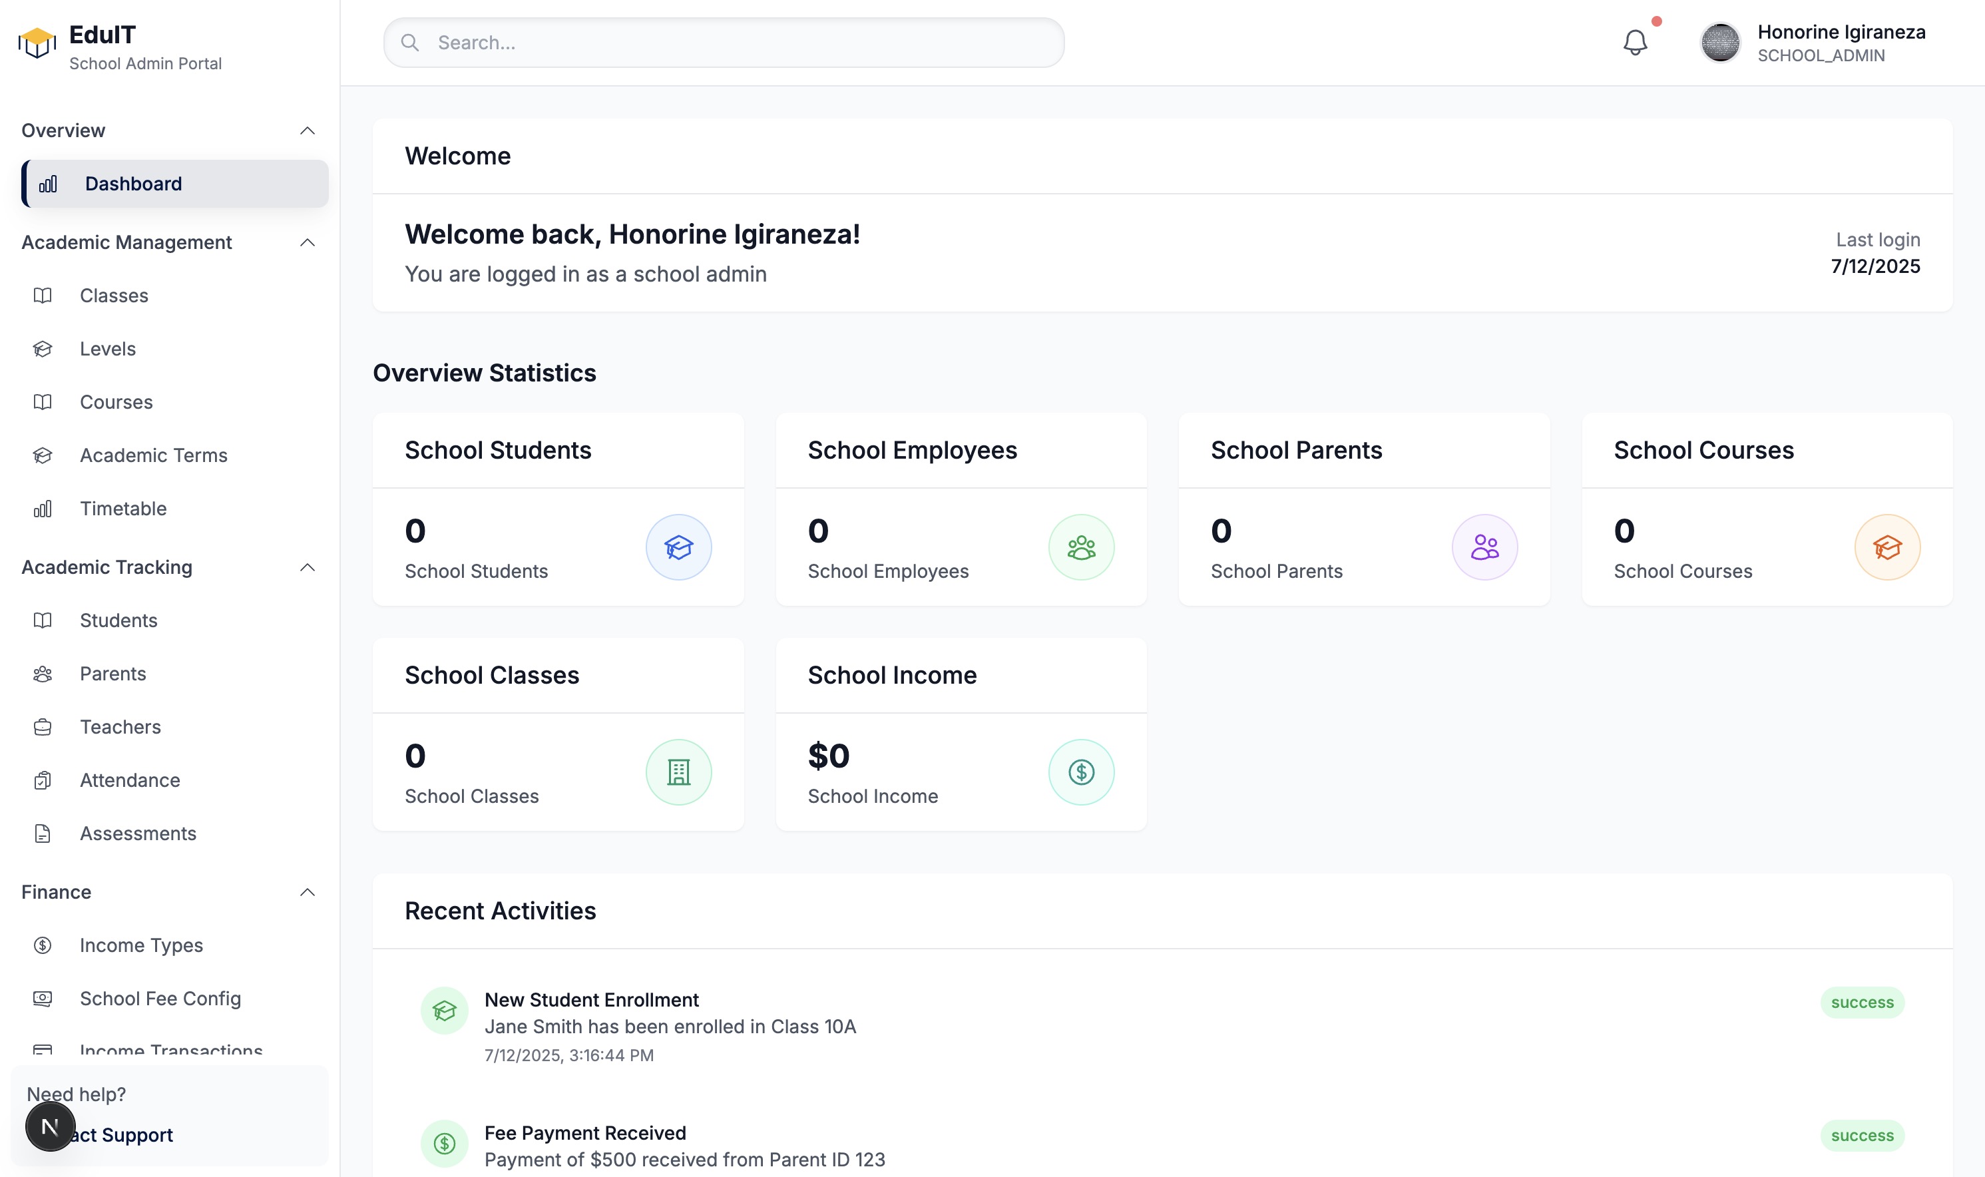Go to Attendance in sidebar
Image resolution: width=1985 pixels, height=1177 pixels.
point(129,780)
